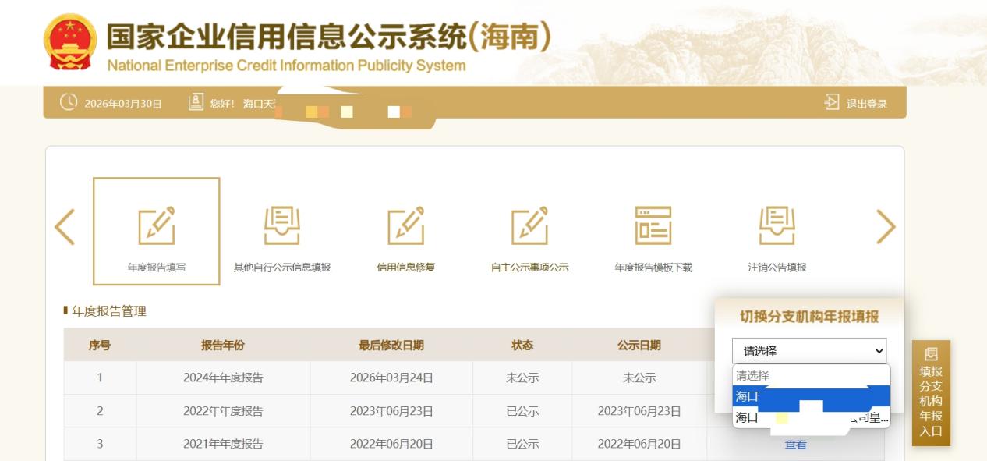The height and width of the screenshot is (461, 987).
Task: Click the 其他自行公示信息填报 icon
Action: pyautogui.click(x=282, y=225)
